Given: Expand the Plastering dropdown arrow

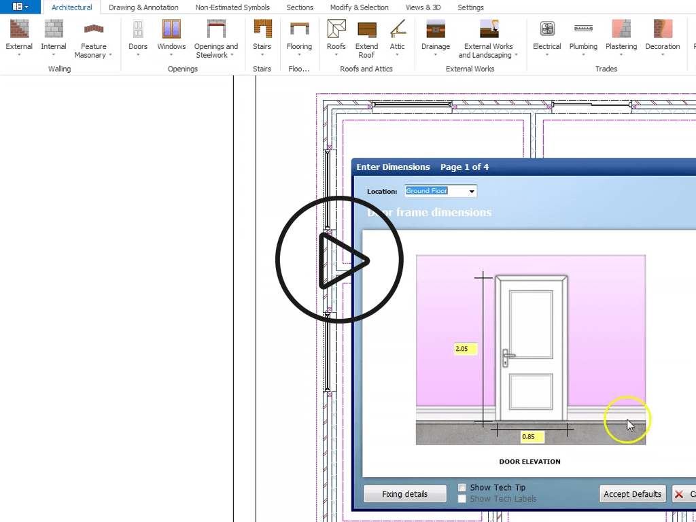Looking at the screenshot, I should coord(621,55).
